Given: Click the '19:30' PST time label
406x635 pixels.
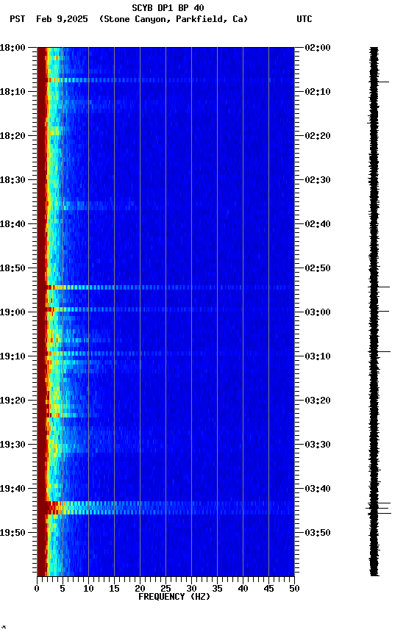Looking at the screenshot, I should pos(13,445).
